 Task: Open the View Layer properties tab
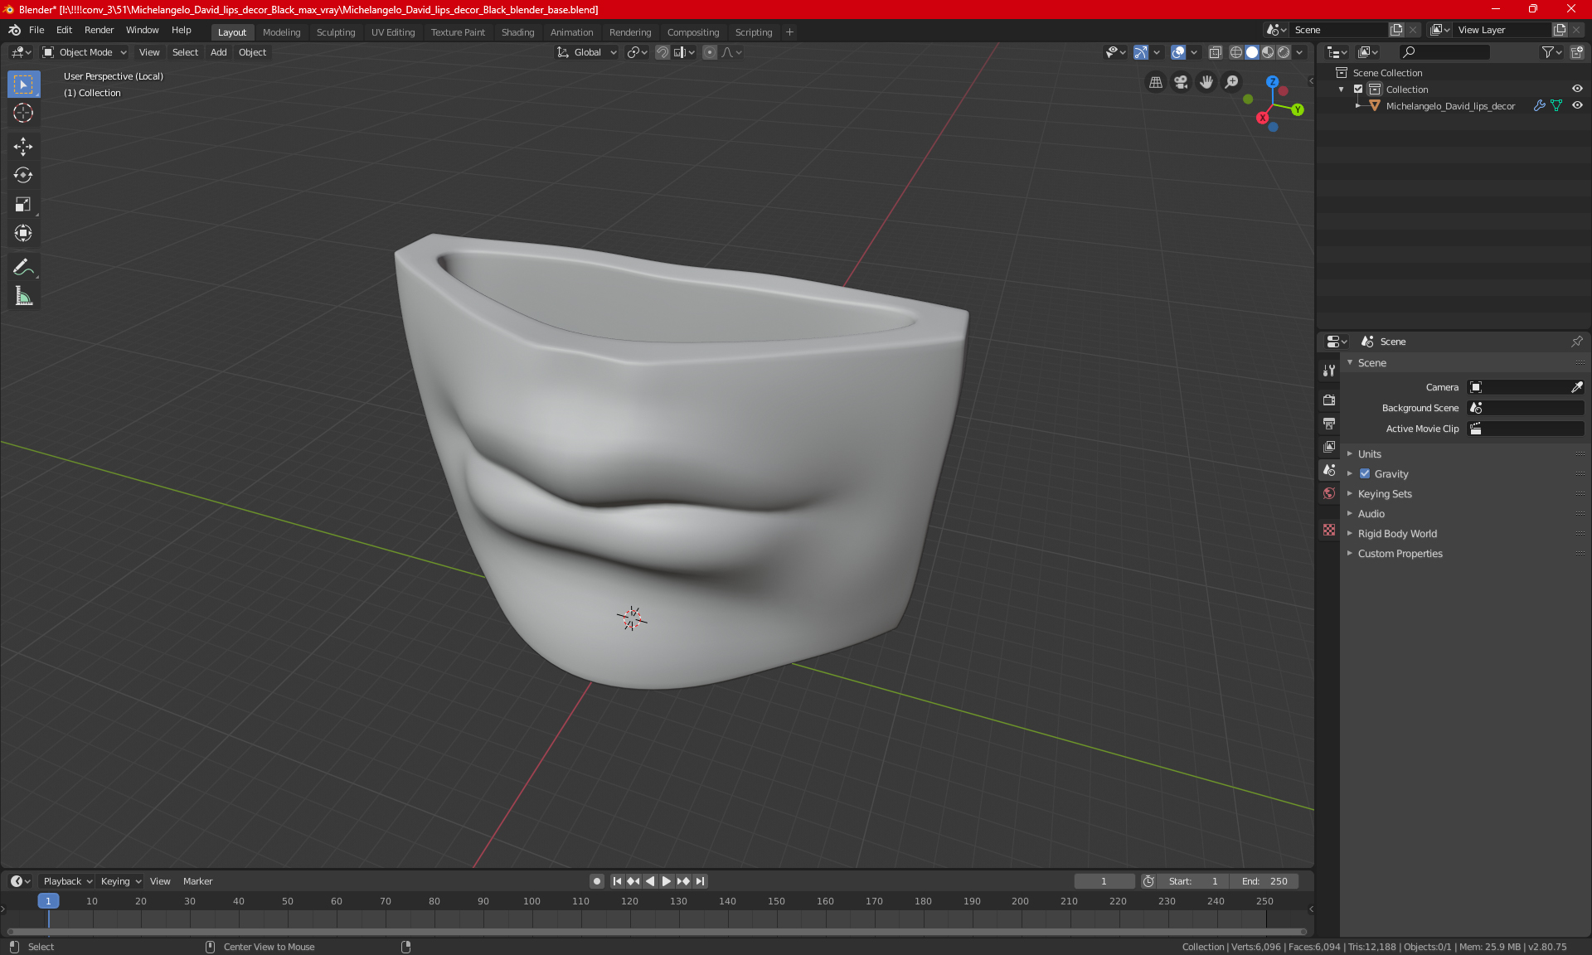(1329, 447)
